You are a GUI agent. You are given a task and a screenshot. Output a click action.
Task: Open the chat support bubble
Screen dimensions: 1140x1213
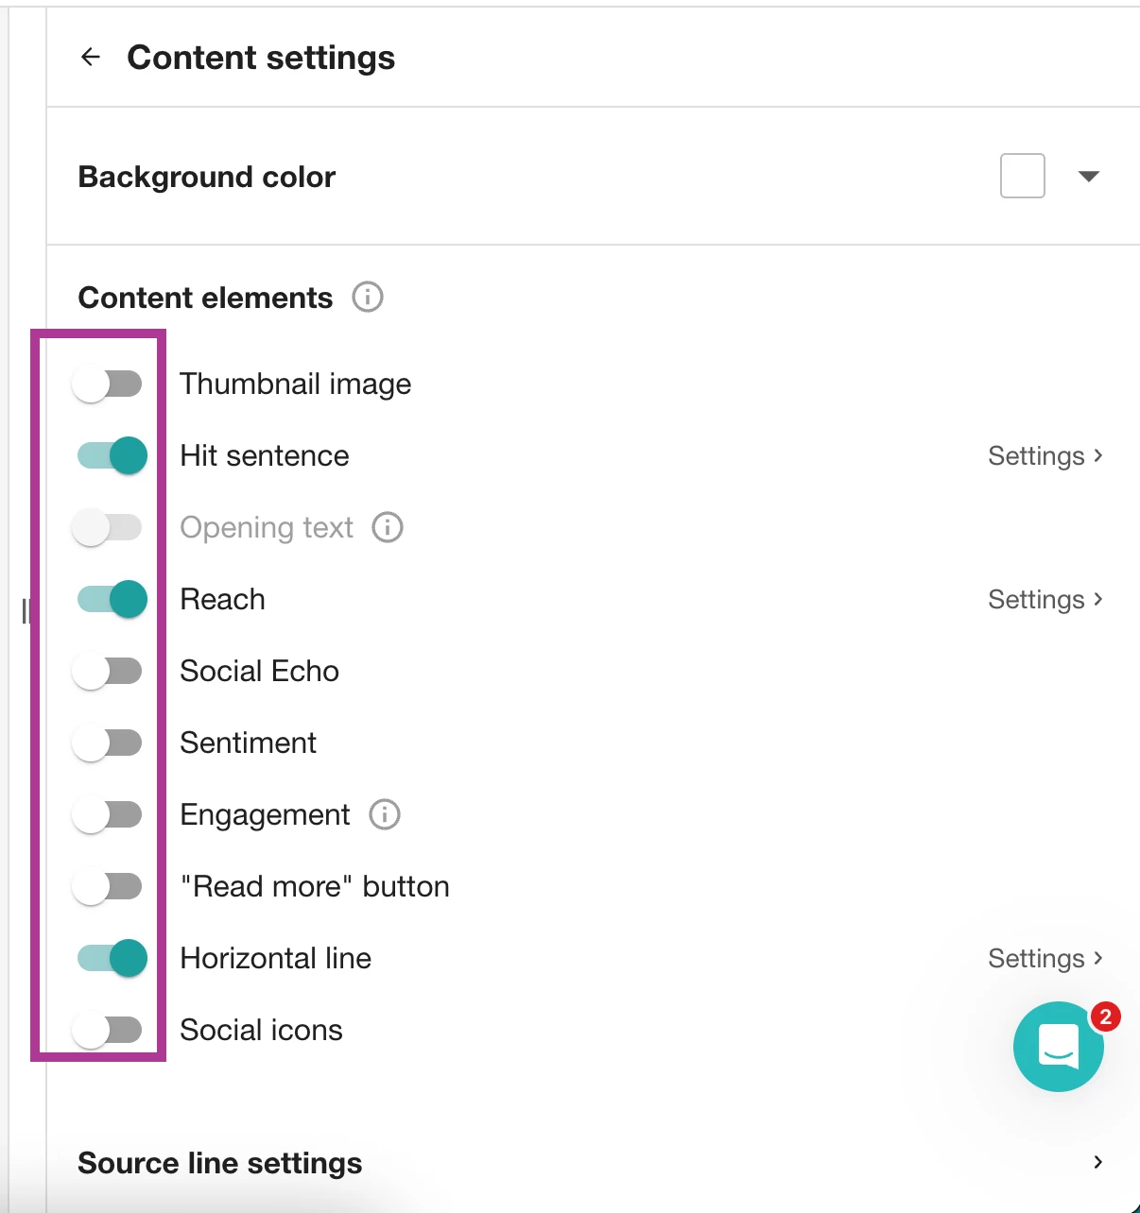(x=1058, y=1047)
